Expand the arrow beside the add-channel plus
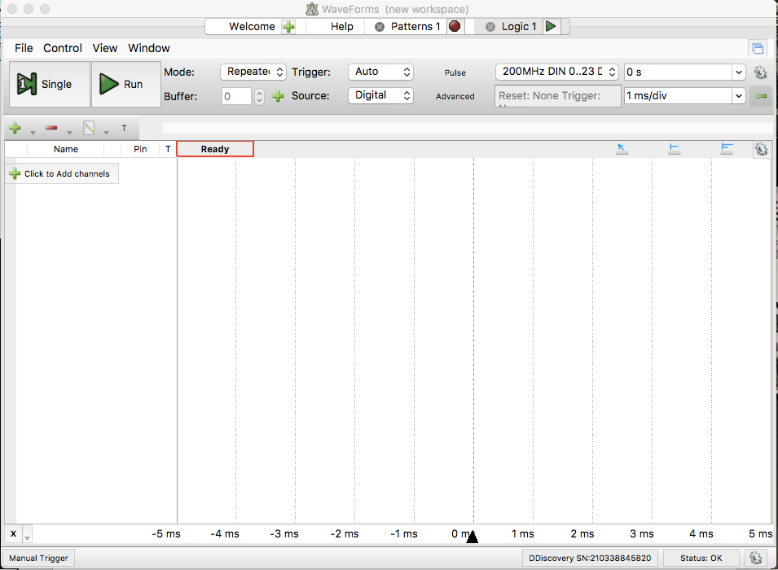 [33, 133]
